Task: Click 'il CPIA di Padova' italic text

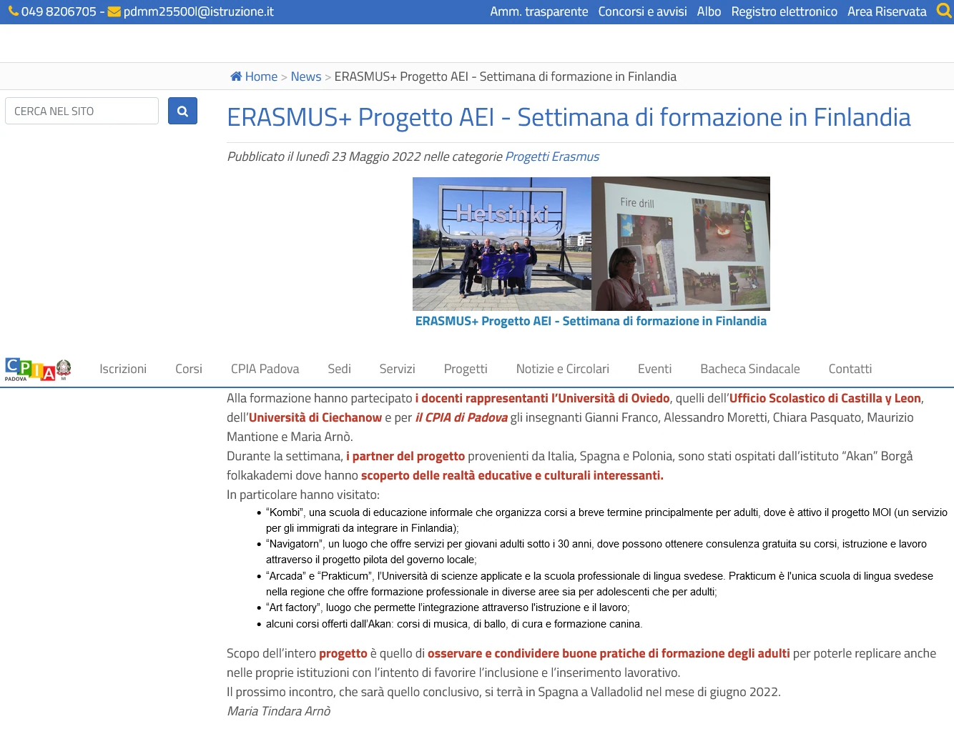Action: (x=461, y=417)
